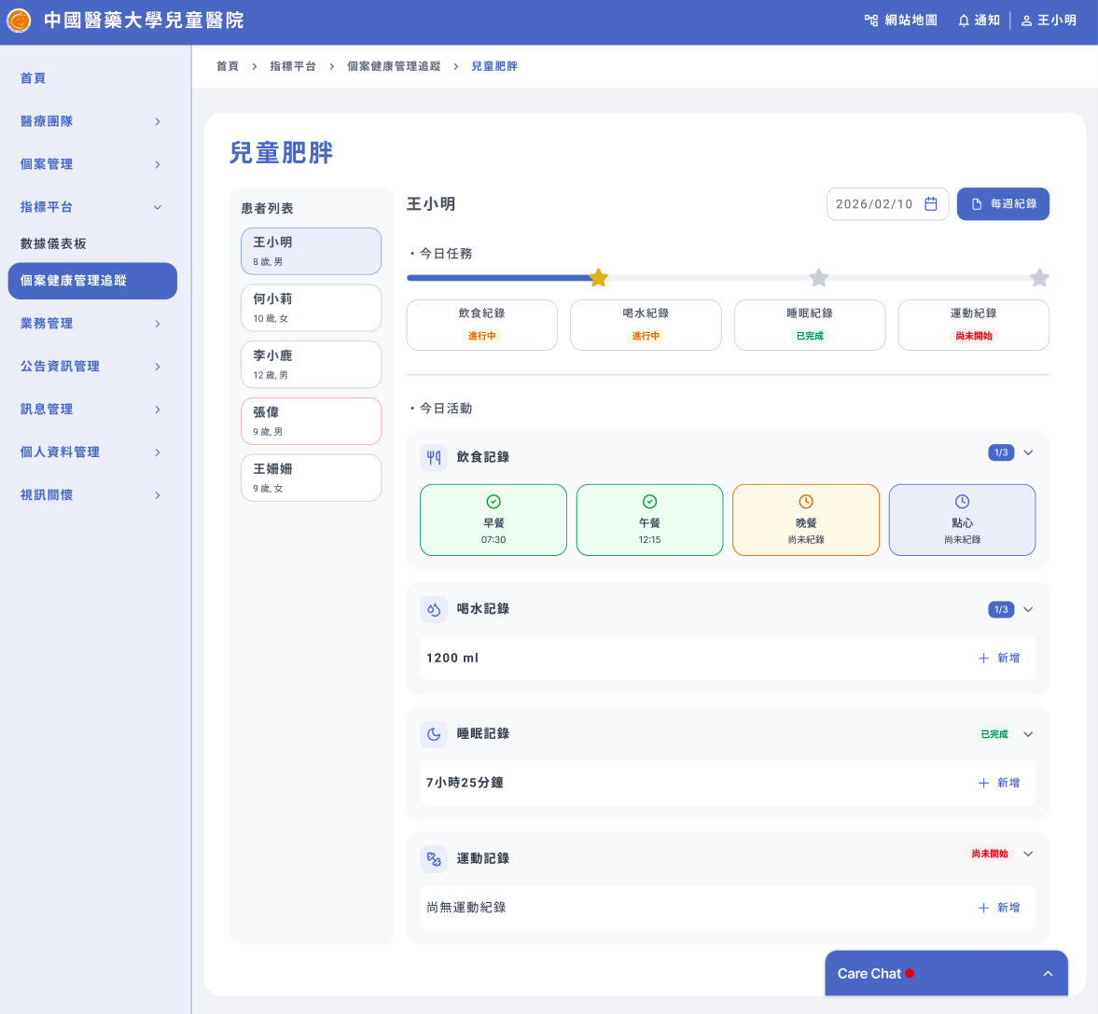The width and height of the screenshot is (1098, 1014).
Task: Click the hospital logo icon
Action: (19, 21)
